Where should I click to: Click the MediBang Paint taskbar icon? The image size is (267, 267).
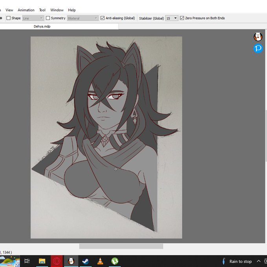pyautogui.click(x=71, y=261)
